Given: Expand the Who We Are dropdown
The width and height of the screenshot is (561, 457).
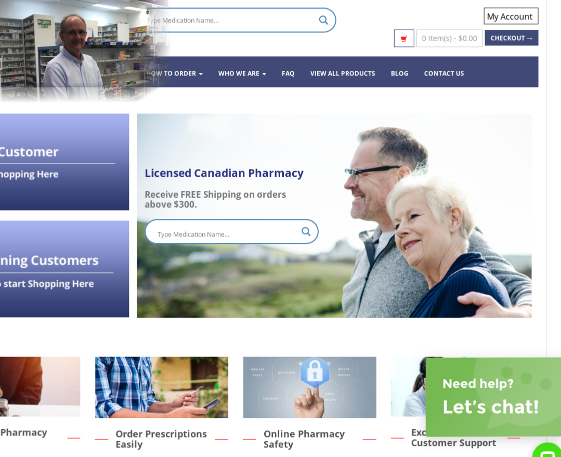Looking at the screenshot, I should pos(242,73).
